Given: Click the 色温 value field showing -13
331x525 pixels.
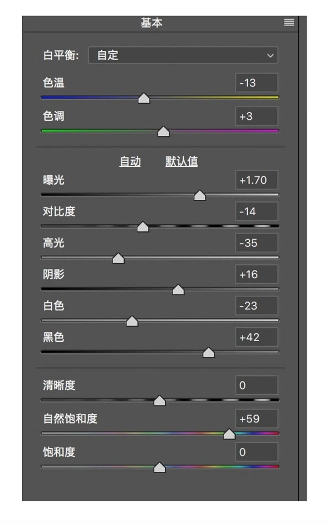Looking at the screenshot, I should click(x=256, y=82).
